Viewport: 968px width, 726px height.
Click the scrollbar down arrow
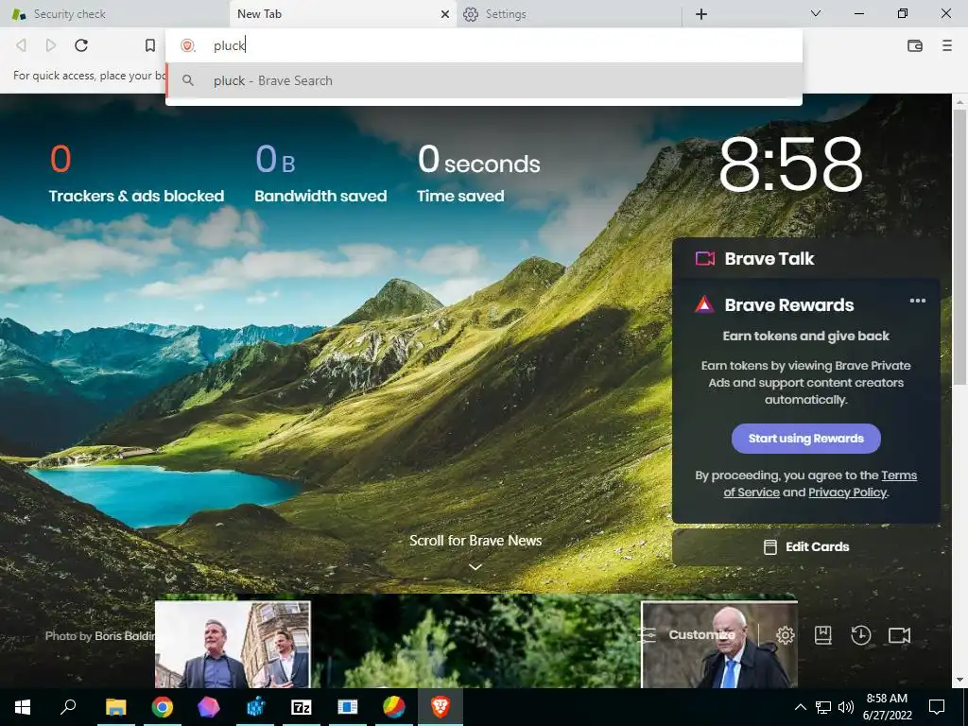point(959,681)
